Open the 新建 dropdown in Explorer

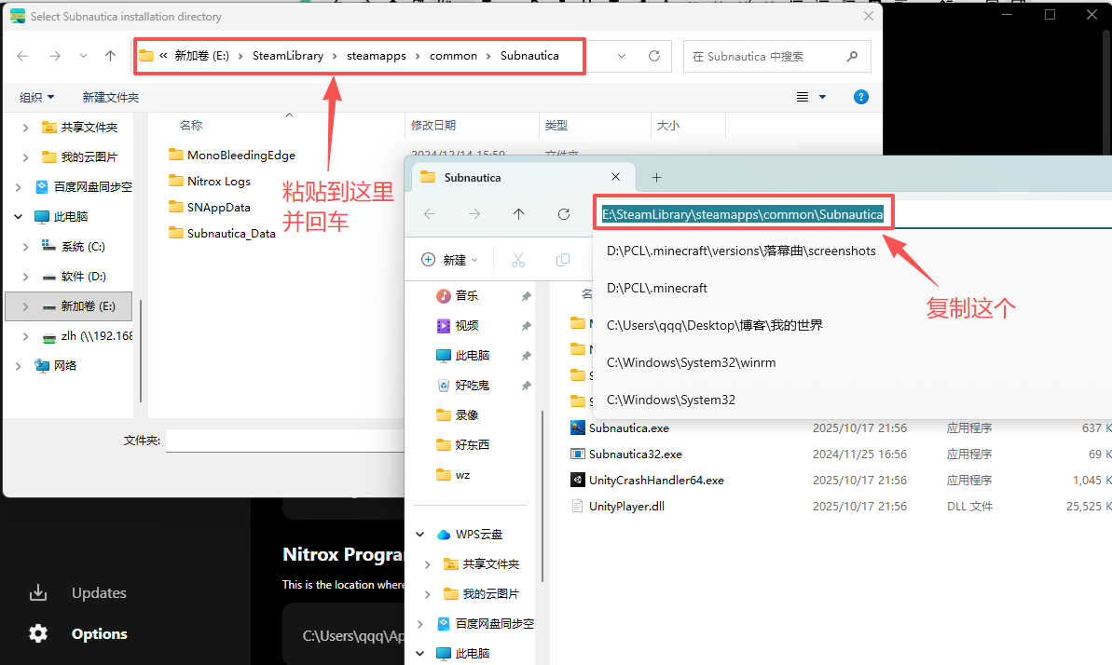tap(449, 260)
